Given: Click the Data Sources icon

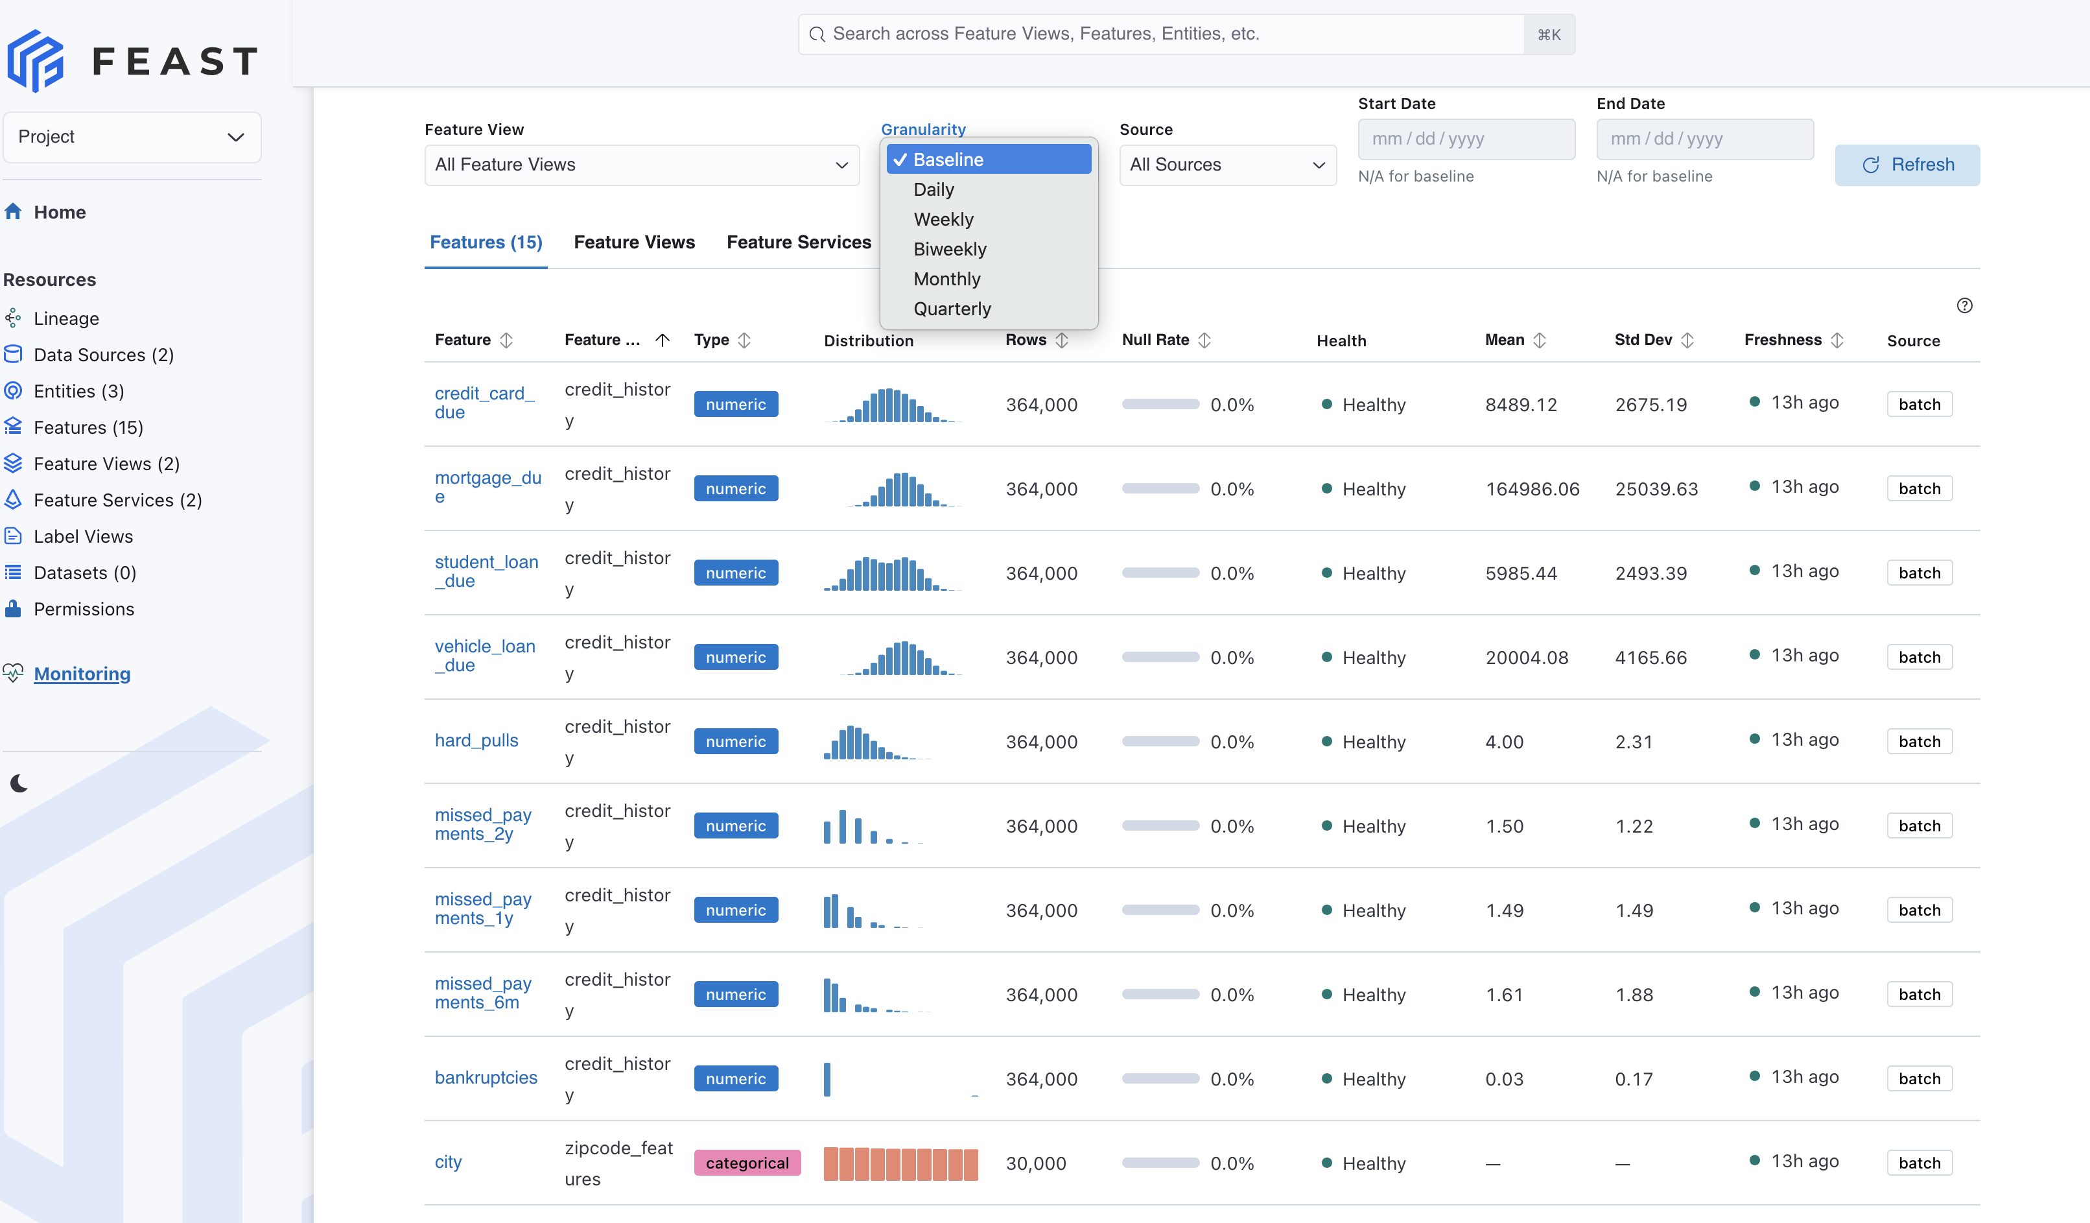Looking at the screenshot, I should [x=12, y=354].
